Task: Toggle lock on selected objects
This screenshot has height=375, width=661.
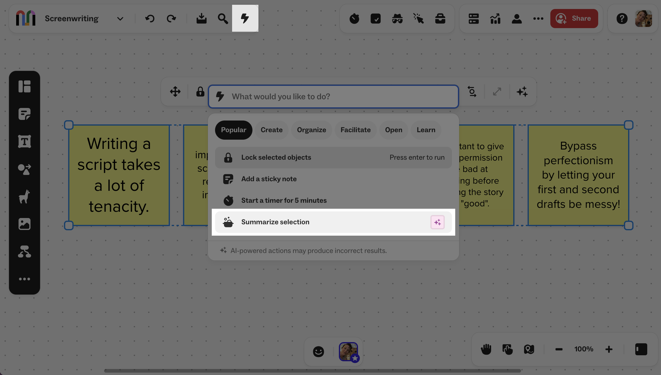Action: (200, 92)
